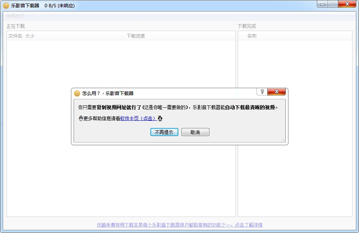Click the 正在下载 section label
The height and width of the screenshot is (233, 359).
[x=16, y=26]
